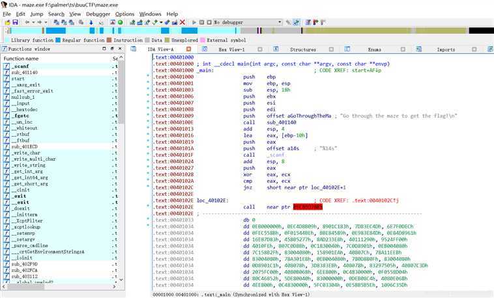Select sub_401ECD in the Functions window
This screenshot has width=494, height=298.
pos(60,146)
